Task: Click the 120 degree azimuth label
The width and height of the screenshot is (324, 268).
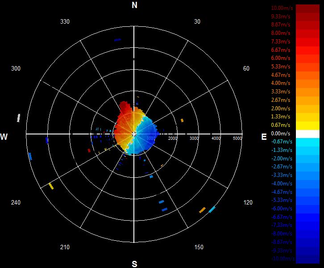Action: tap(248, 202)
